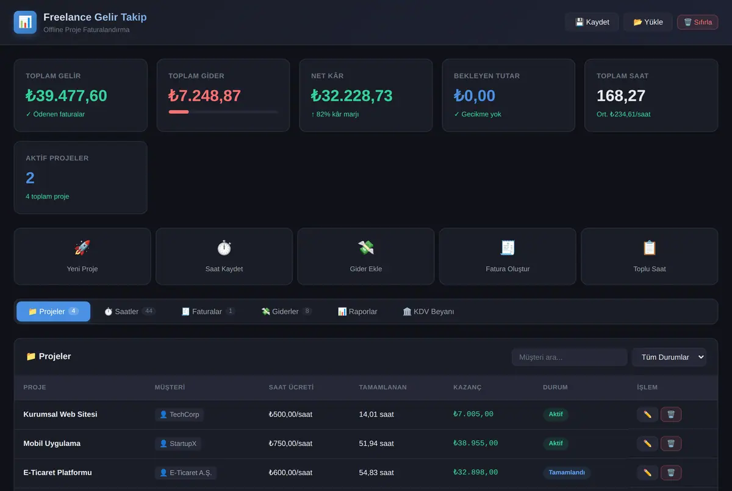
Task: Click the flying money icon for Gider Ekle
Action: (x=366, y=248)
